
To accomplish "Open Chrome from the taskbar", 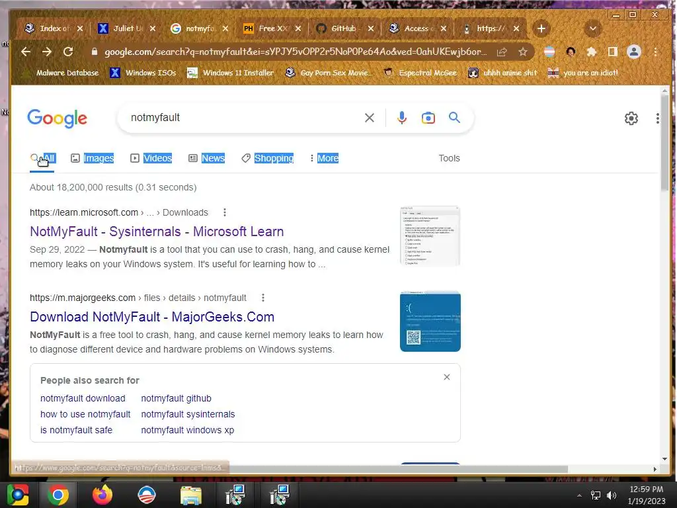I will pyautogui.click(x=58, y=495).
